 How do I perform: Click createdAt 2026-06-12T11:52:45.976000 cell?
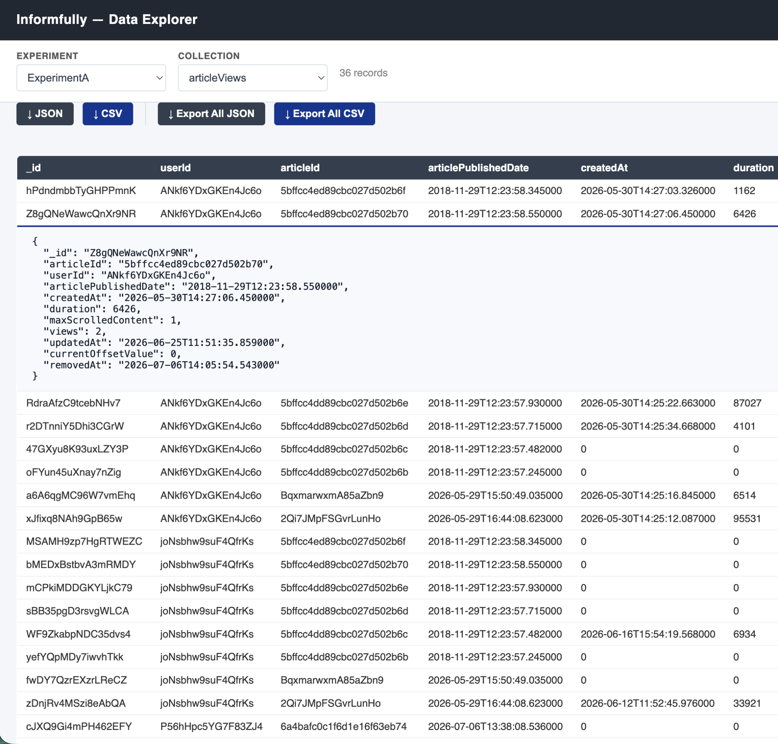(647, 703)
